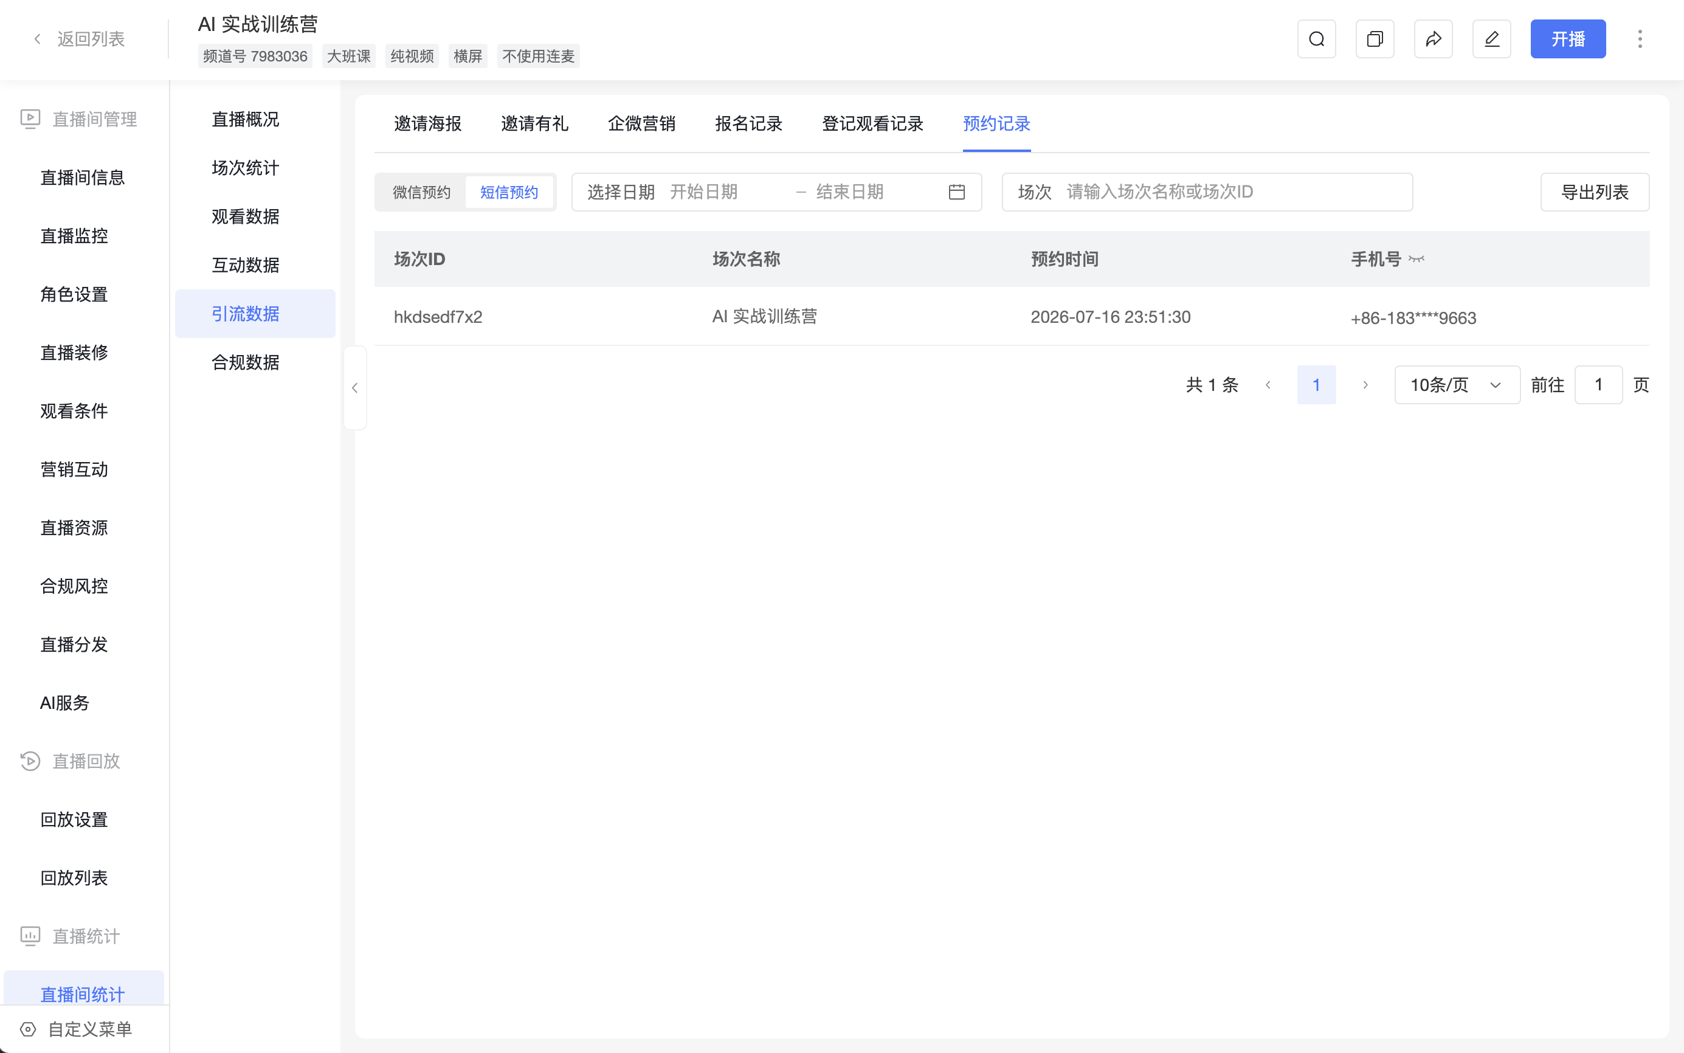Open the 10条/页 page size dropdown
The image size is (1684, 1053).
(1457, 385)
